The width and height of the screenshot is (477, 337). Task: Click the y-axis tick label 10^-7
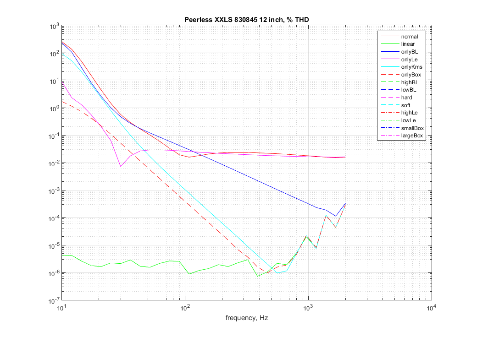(54, 301)
